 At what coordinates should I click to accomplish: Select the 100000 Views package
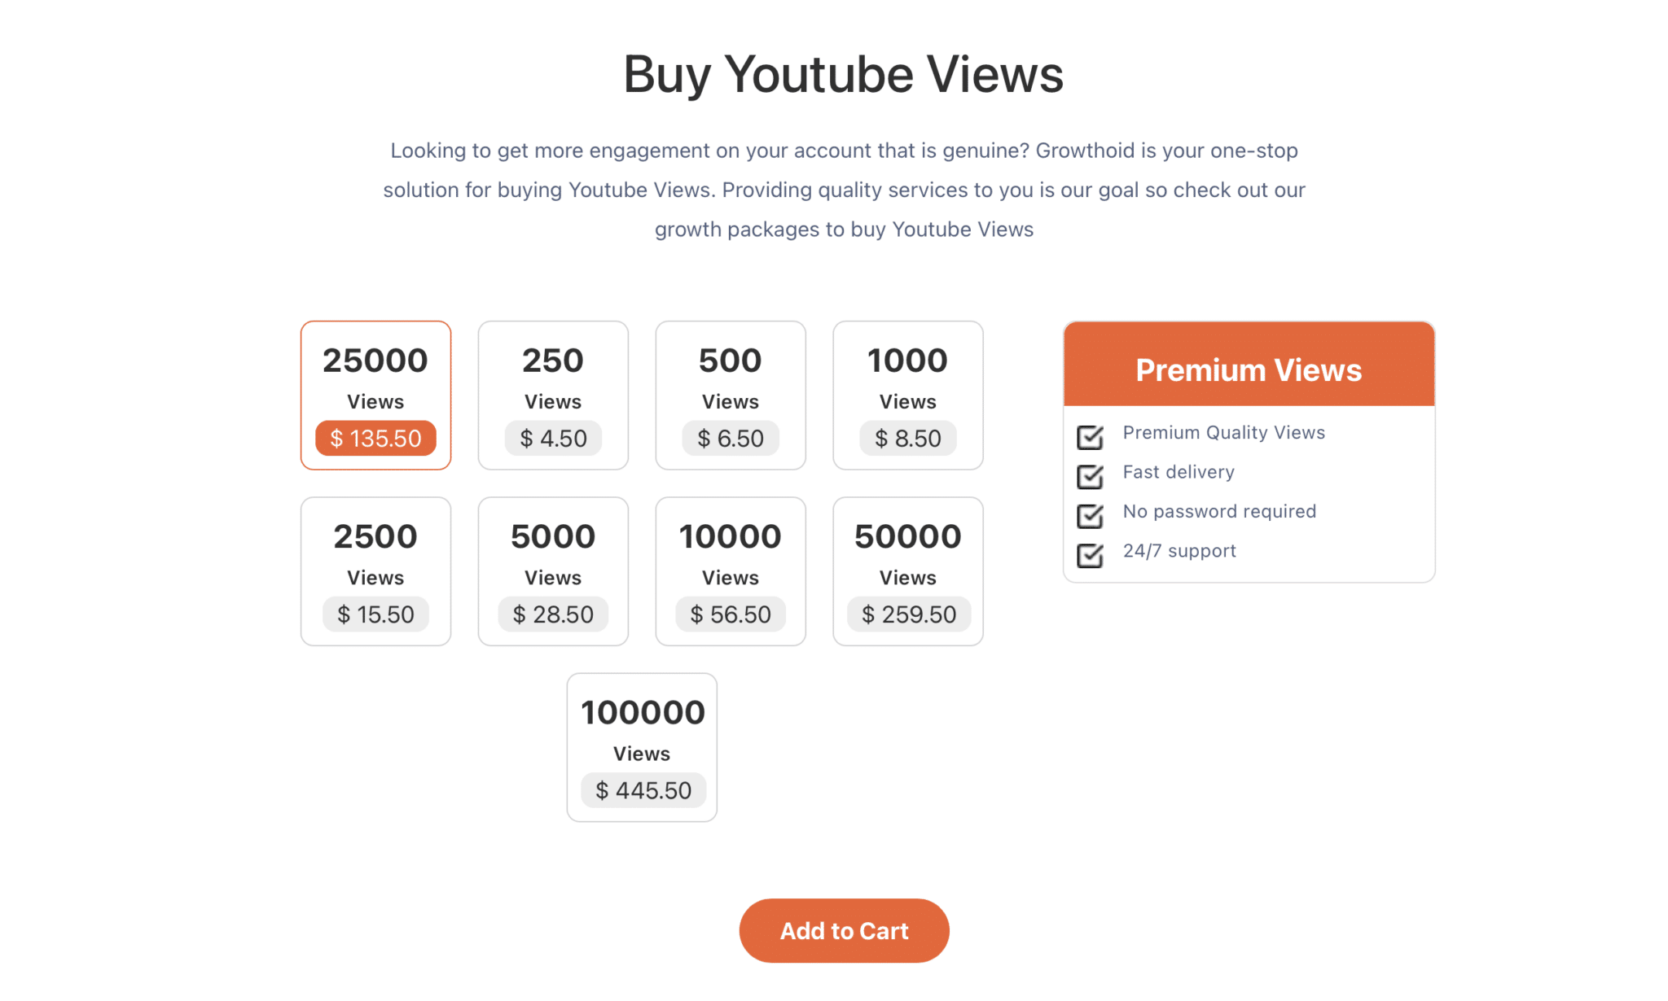point(642,747)
